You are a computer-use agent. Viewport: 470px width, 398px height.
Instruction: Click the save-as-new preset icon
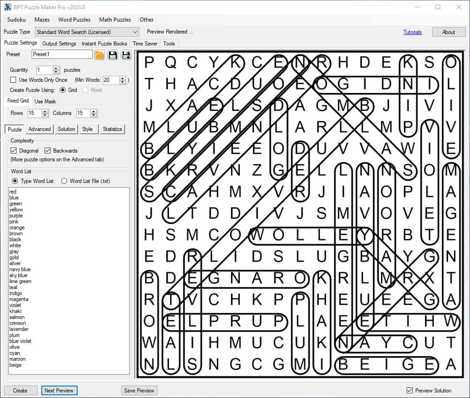tap(126, 55)
